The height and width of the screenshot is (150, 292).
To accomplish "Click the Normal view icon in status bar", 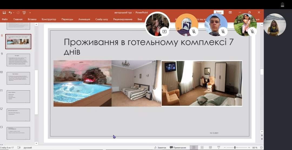I will [x=194, y=148].
